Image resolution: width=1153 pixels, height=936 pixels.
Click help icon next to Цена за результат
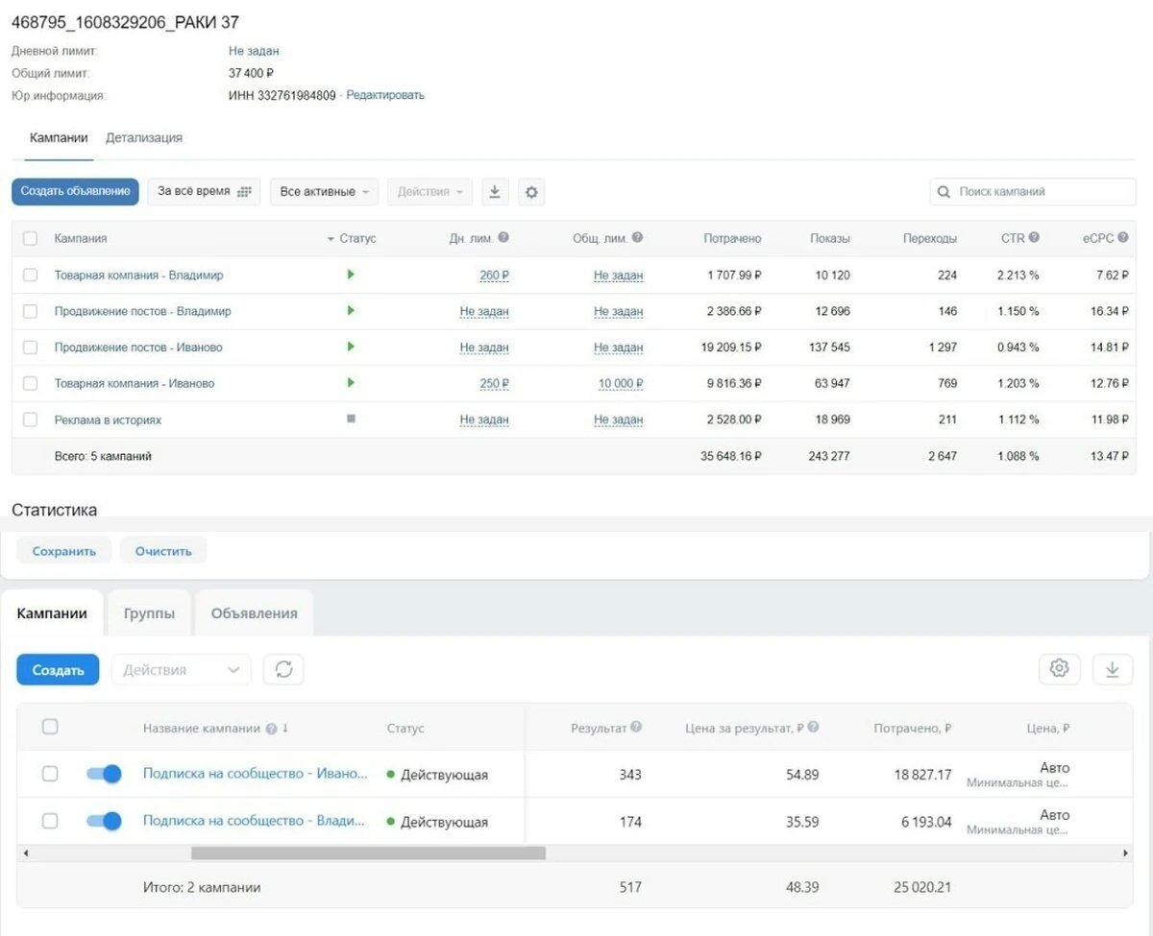813,728
